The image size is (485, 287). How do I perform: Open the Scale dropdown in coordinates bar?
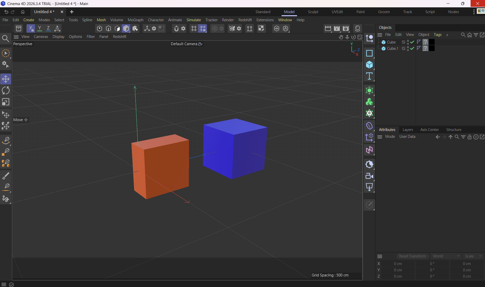(x=473, y=256)
